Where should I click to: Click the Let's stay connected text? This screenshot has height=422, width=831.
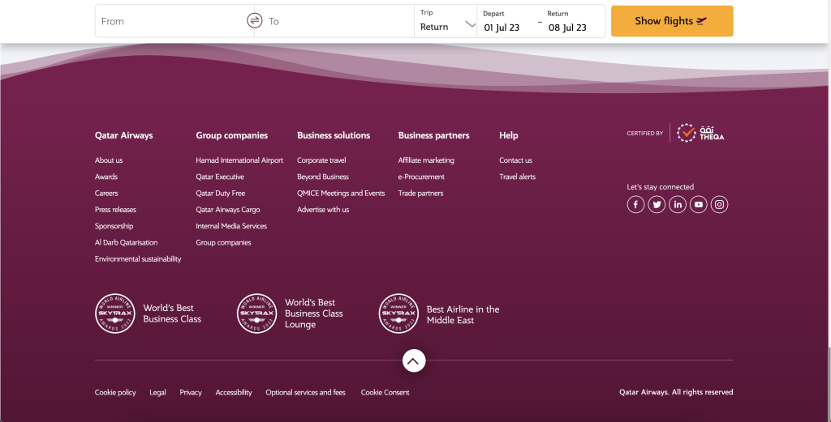click(x=661, y=186)
